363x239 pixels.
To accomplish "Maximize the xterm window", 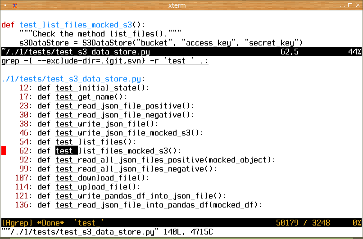I will pyautogui.click(x=350, y=5).
